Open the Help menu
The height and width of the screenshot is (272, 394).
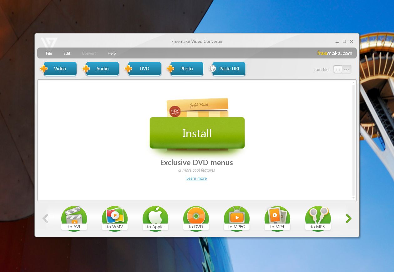(x=112, y=53)
